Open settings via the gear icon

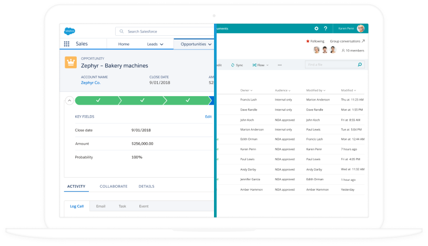tap(316, 28)
